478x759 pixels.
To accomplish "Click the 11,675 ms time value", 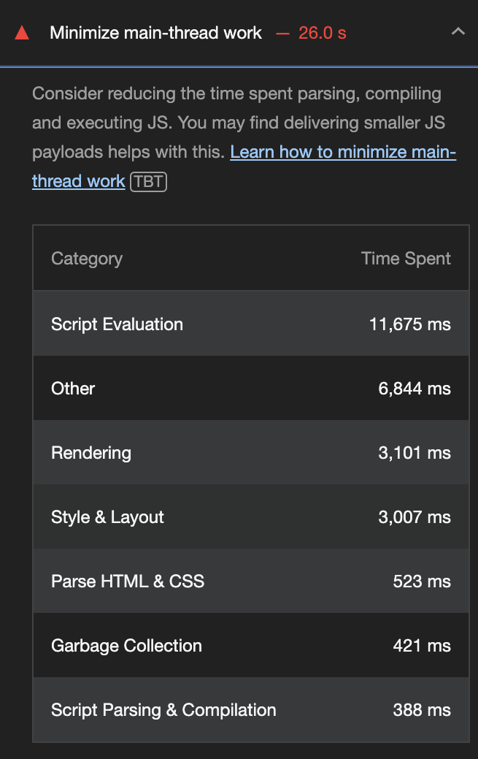I will [409, 324].
